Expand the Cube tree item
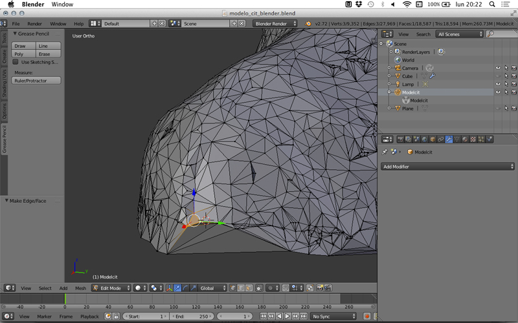The image size is (518, 323). [x=389, y=76]
